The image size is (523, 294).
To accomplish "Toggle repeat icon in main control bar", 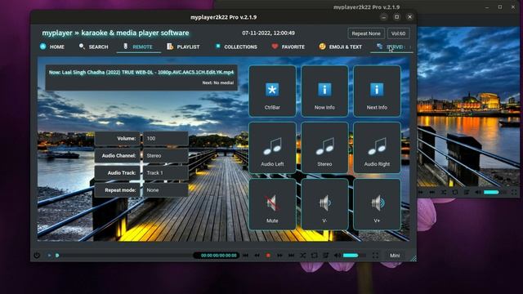I will coord(314,256).
